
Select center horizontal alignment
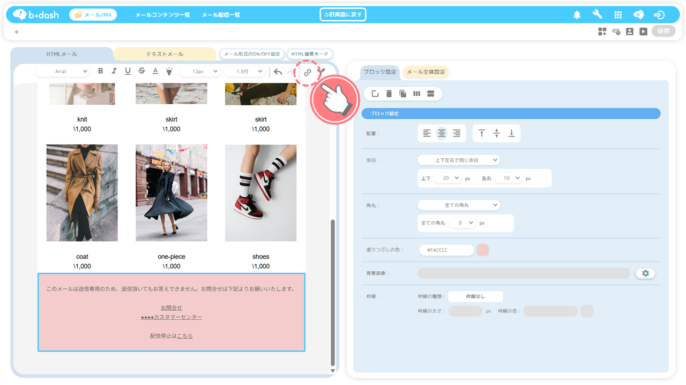[442, 134]
